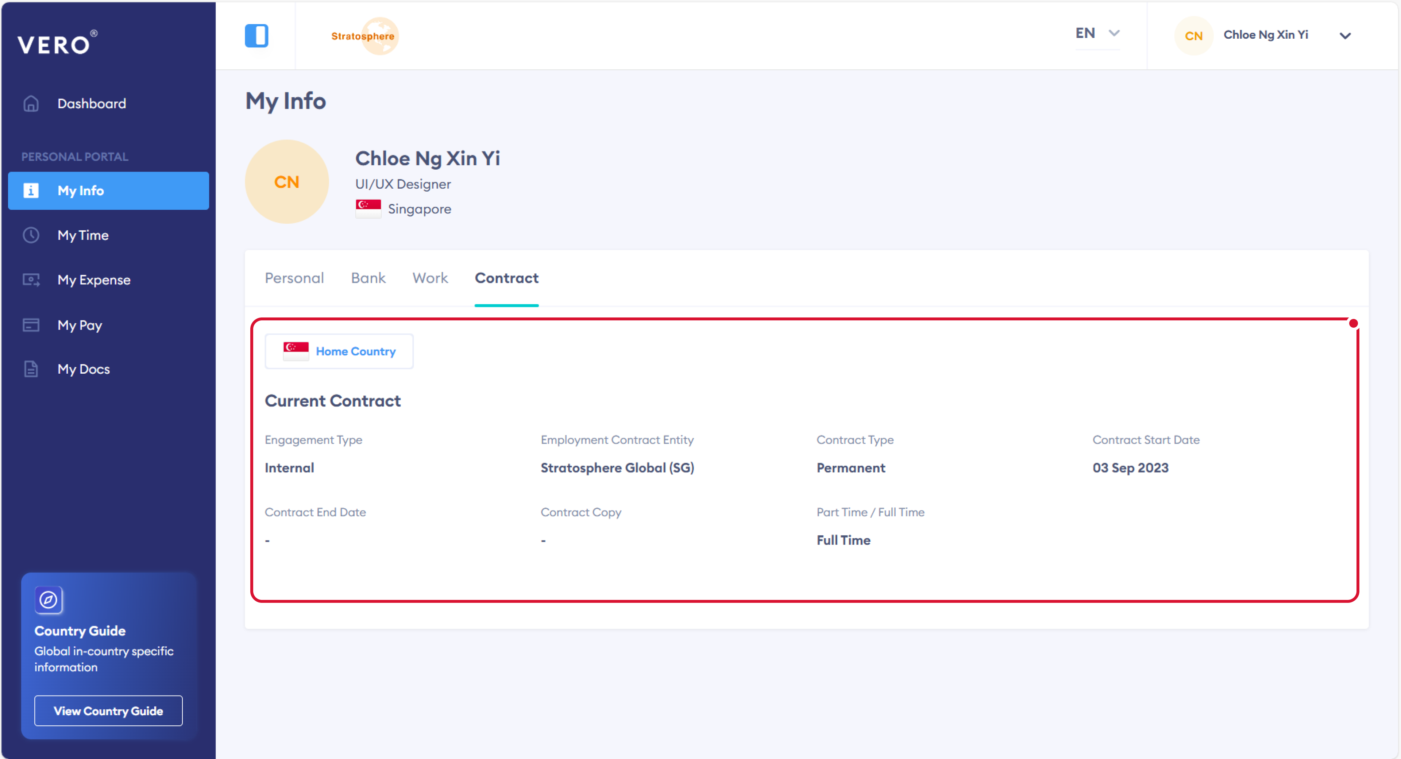Switch to the Personal tab
This screenshot has width=1401, height=759.
pos(294,278)
